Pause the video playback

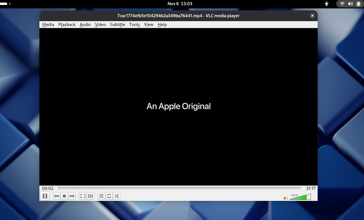(x=45, y=196)
